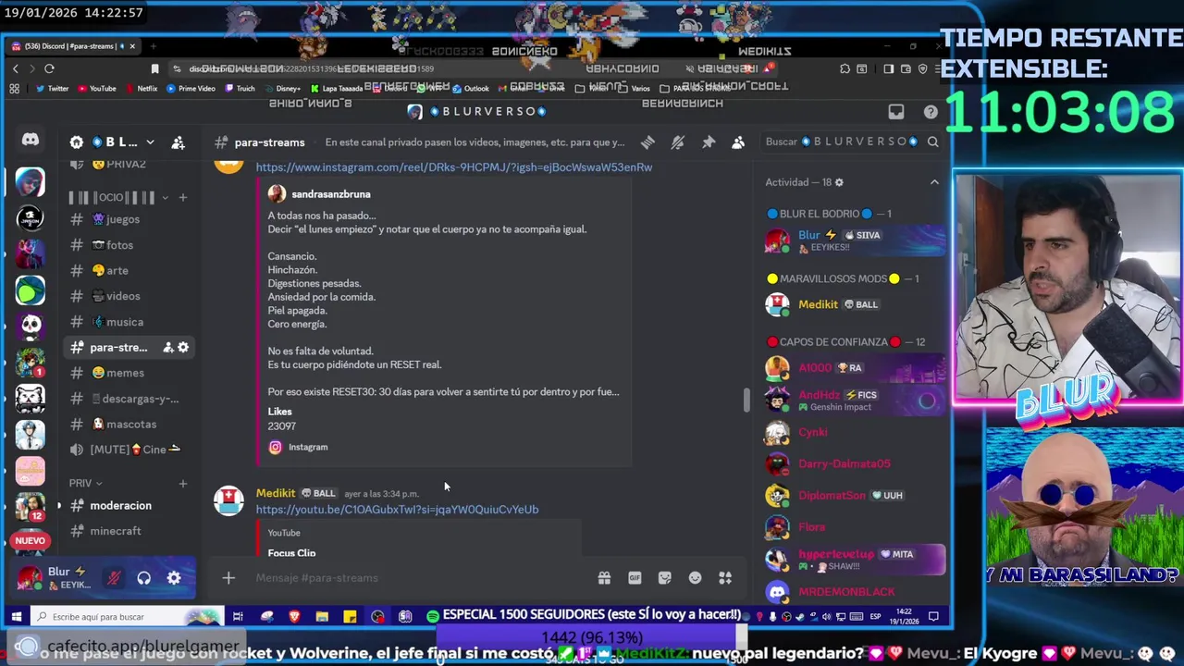Open the youtu.be link from Medikit
This screenshot has height=666, width=1184.
pyautogui.click(x=397, y=509)
